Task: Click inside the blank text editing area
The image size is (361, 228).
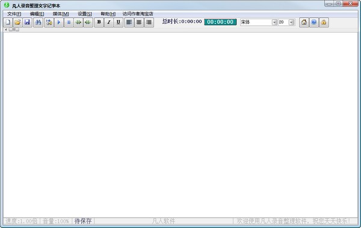Action: pyautogui.click(x=180, y=125)
